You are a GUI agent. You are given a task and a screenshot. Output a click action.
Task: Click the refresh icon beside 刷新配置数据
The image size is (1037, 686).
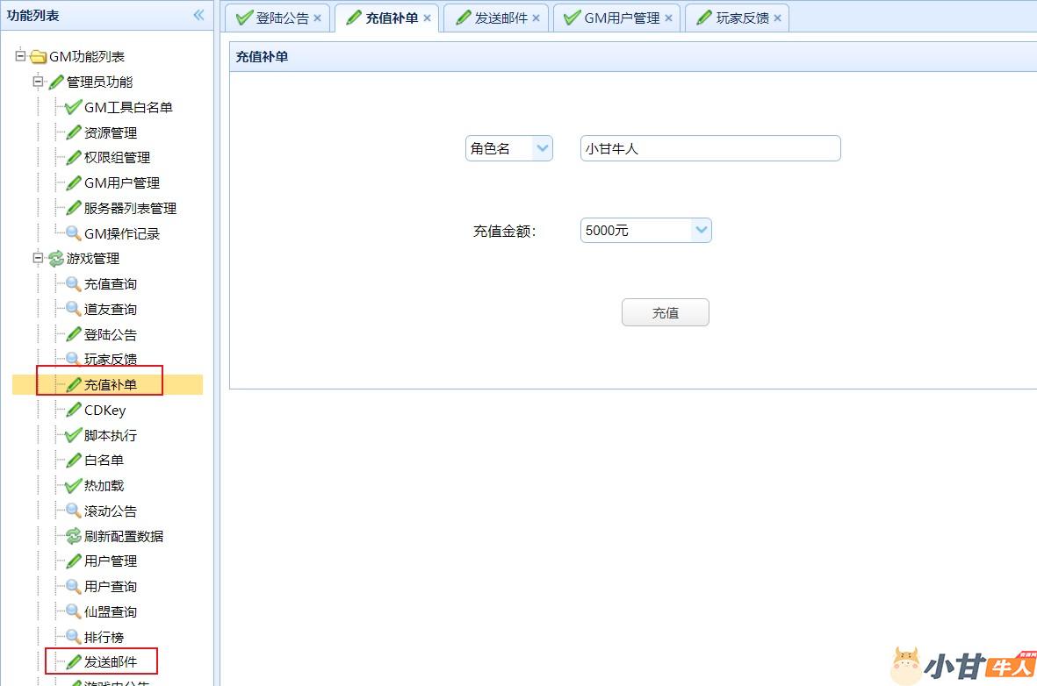tap(74, 536)
